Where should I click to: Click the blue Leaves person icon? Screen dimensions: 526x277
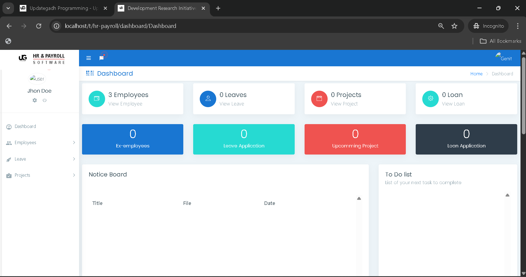pos(208,99)
